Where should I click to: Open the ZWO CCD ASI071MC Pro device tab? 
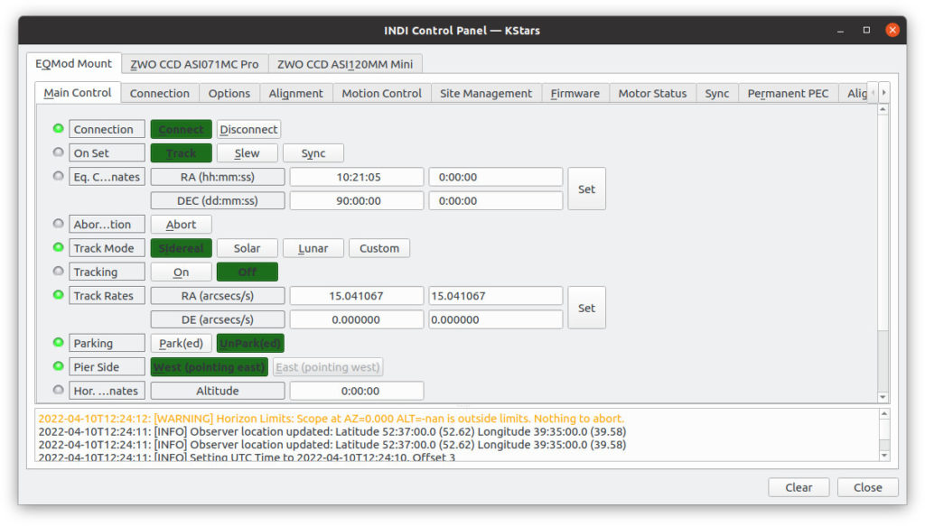coord(195,64)
